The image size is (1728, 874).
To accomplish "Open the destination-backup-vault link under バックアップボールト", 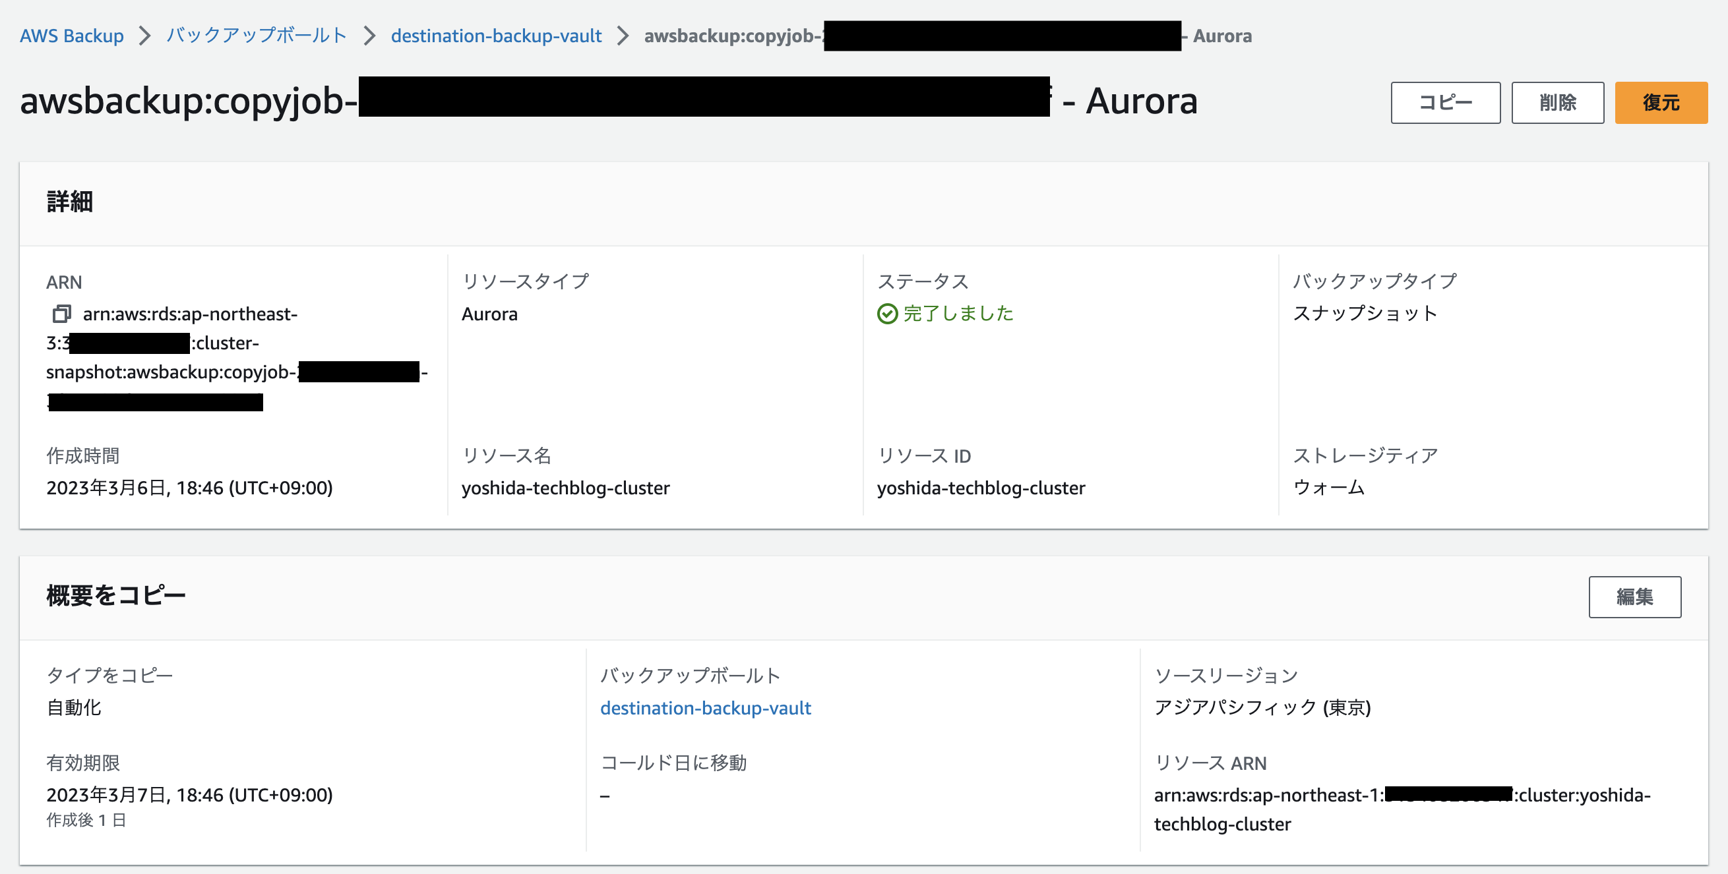I will pyautogui.click(x=706, y=708).
